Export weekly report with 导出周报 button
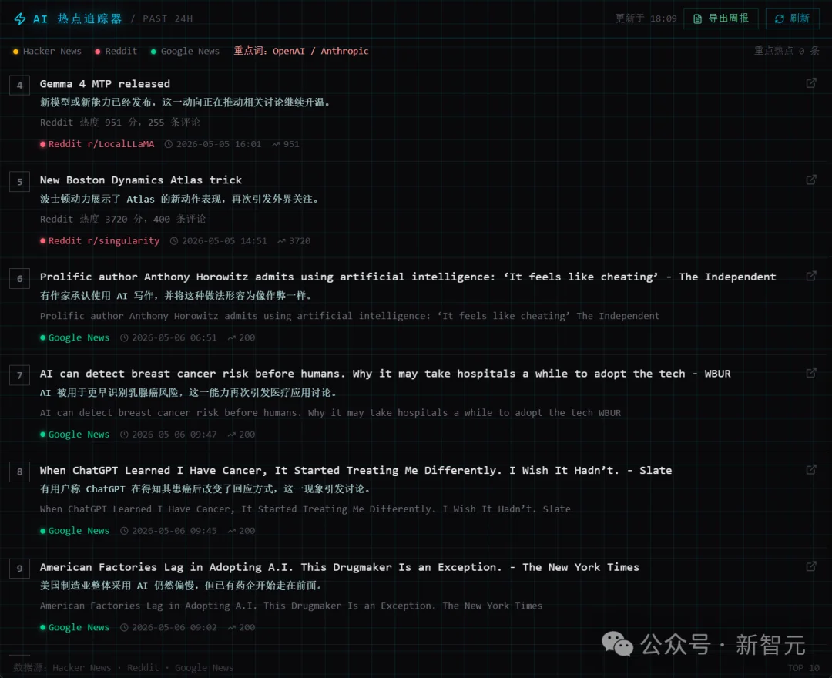The height and width of the screenshot is (678, 832). [x=720, y=18]
